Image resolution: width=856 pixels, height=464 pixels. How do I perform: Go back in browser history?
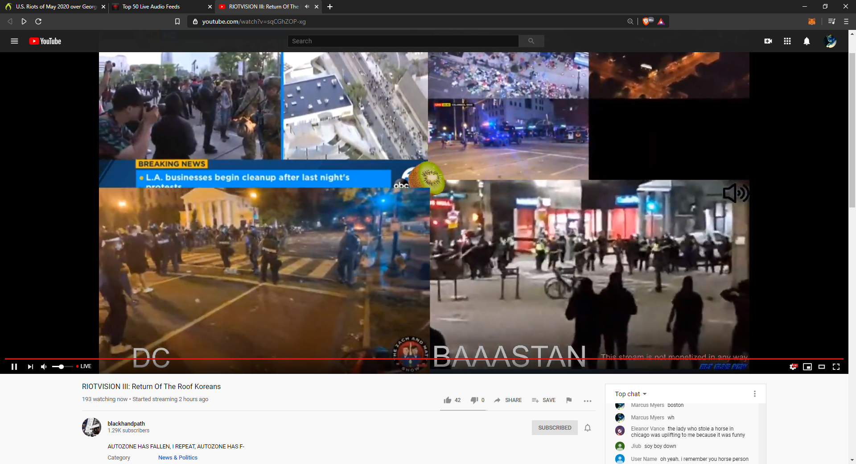pyautogui.click(x=10, y=21)
